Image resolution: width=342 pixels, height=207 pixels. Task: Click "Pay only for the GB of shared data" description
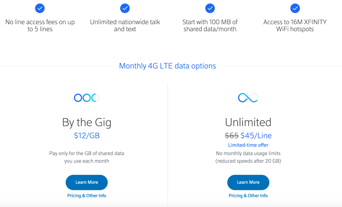pyautogui.click(x=87, y=153)
